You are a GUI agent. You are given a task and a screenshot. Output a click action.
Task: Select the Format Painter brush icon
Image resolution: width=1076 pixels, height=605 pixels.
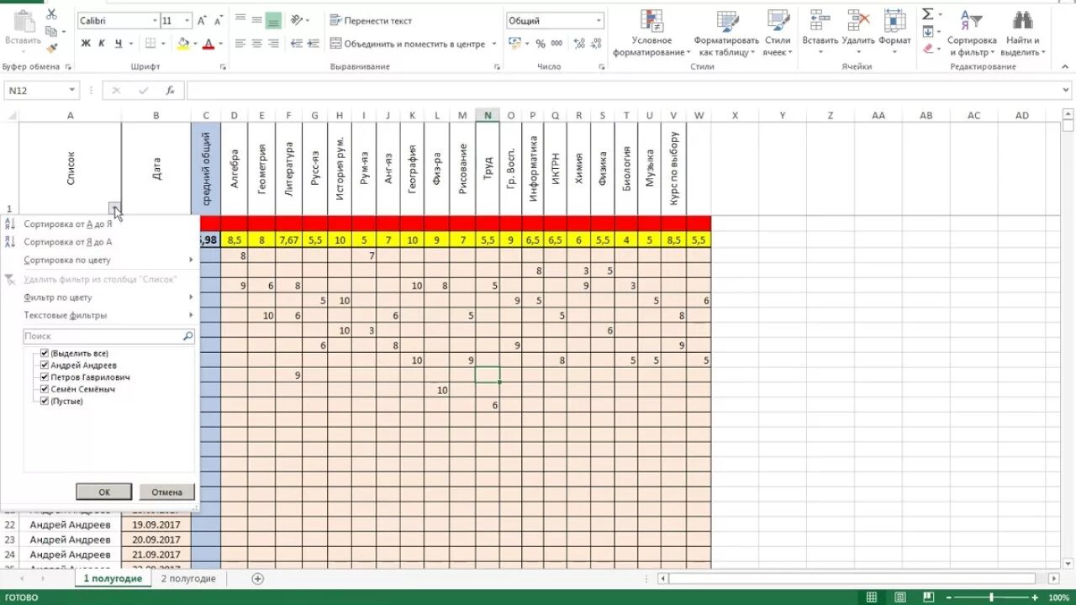click(x=51, y=48)
